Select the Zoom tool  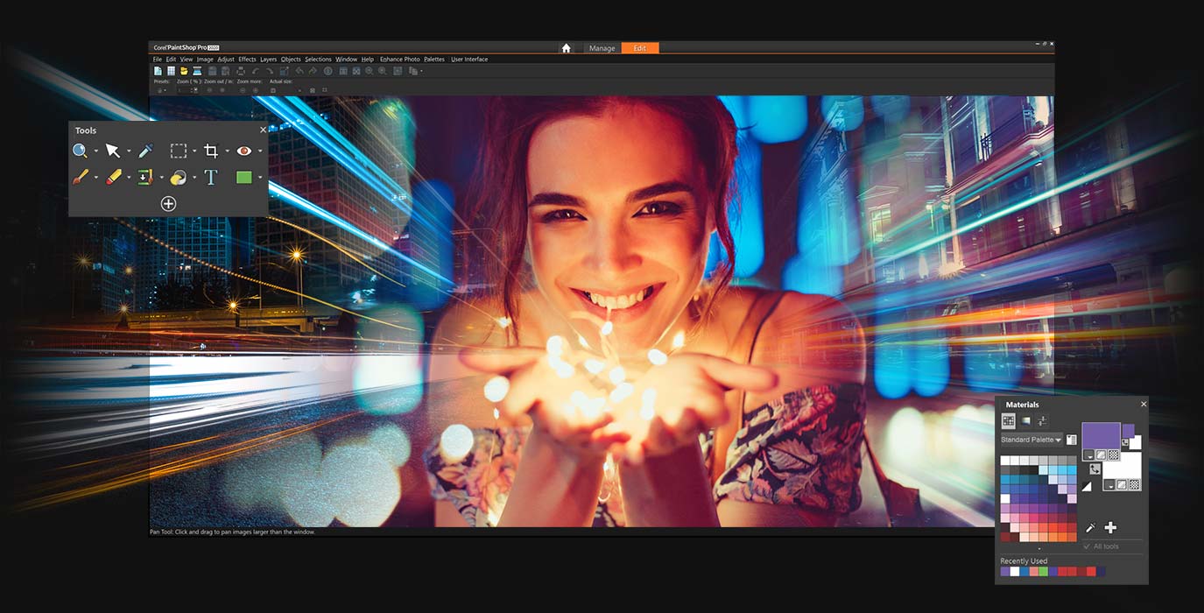tap(79, 151)
